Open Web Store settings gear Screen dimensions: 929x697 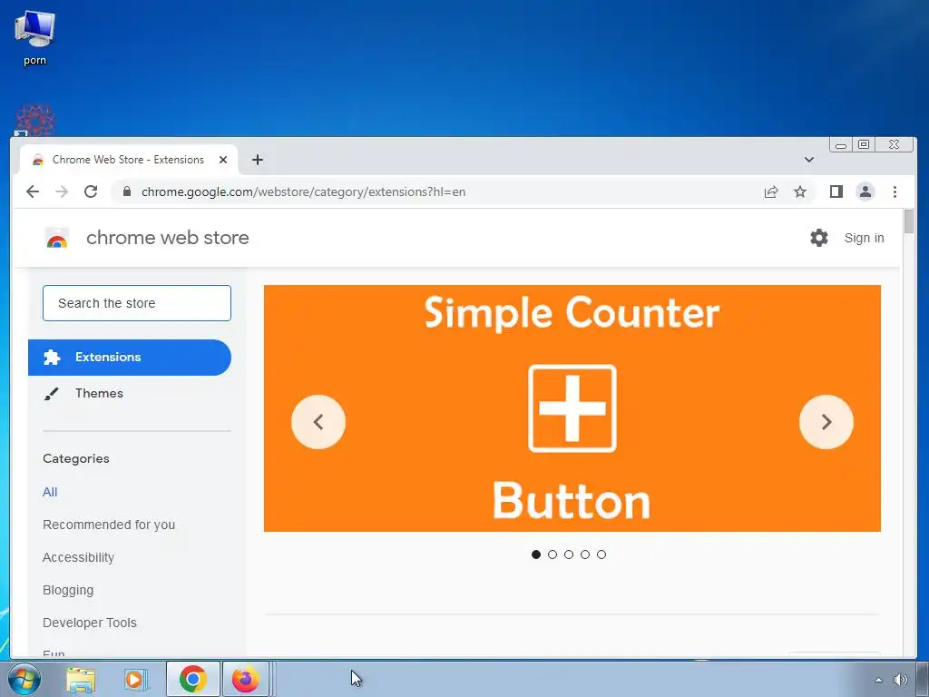(x=819, y=238)
